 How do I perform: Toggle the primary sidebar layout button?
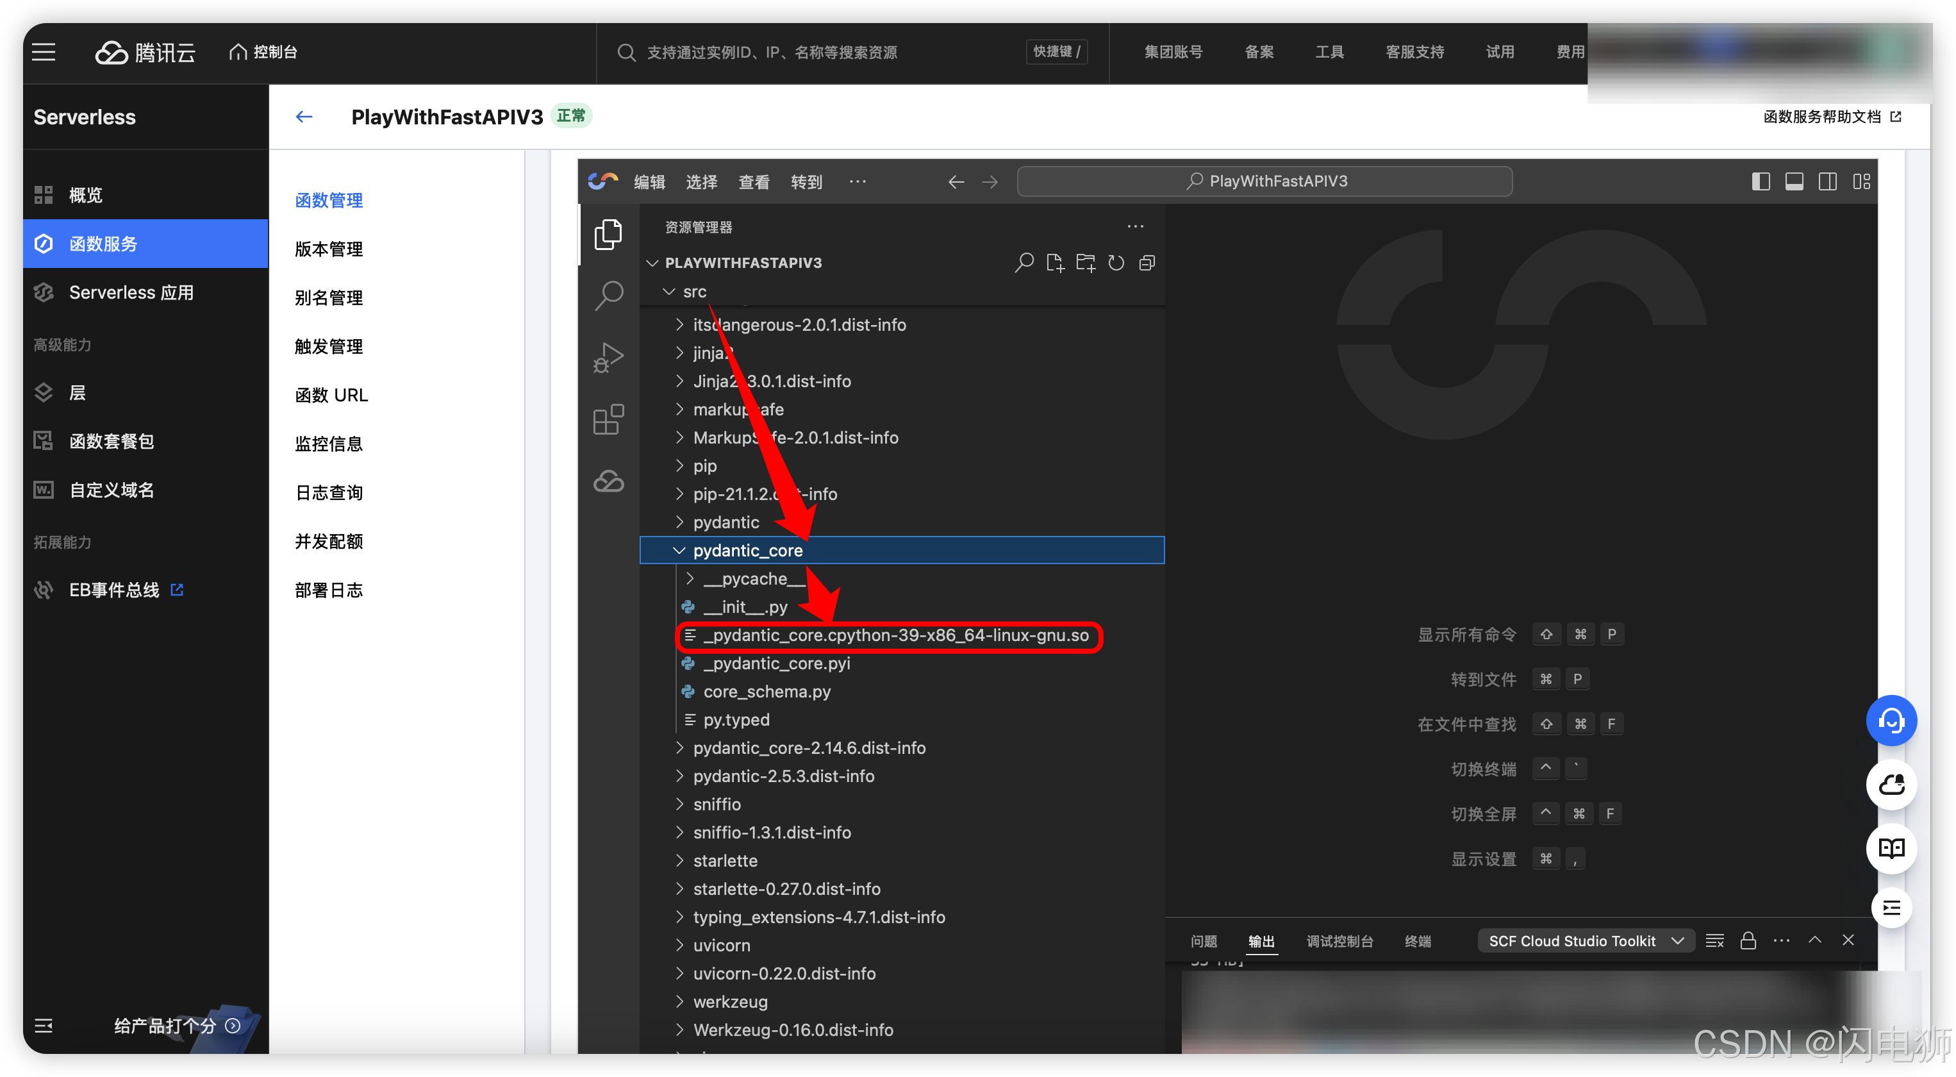[x=1761, y=181]
